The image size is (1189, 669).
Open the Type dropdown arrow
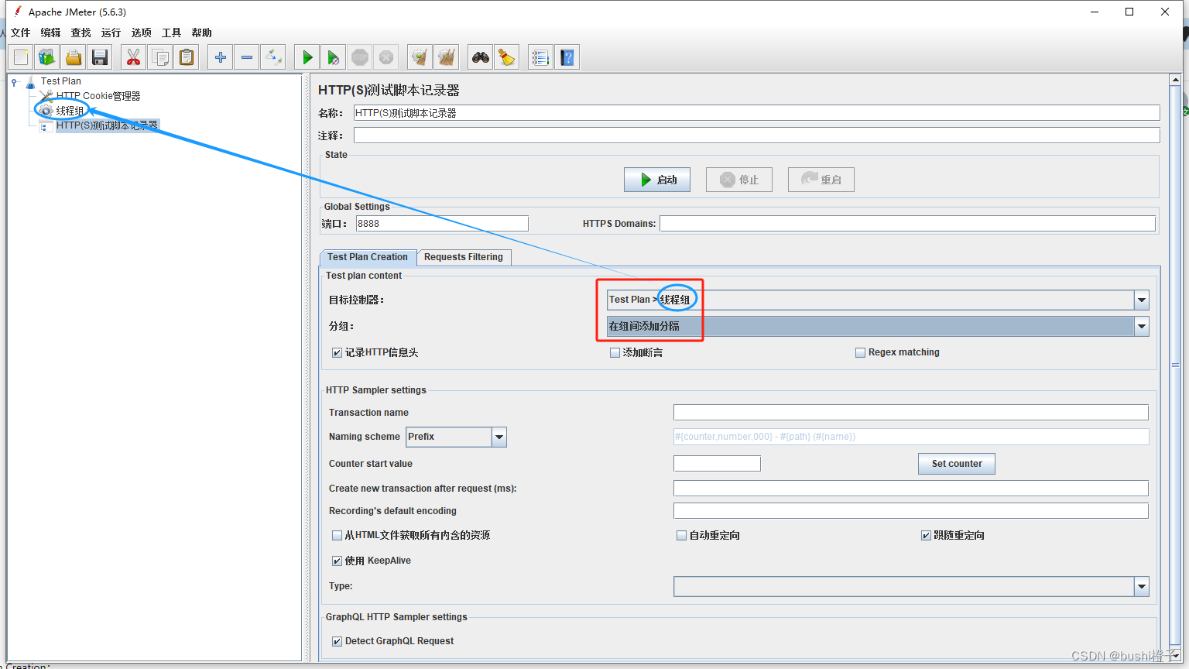click(x=1142, y=586)
